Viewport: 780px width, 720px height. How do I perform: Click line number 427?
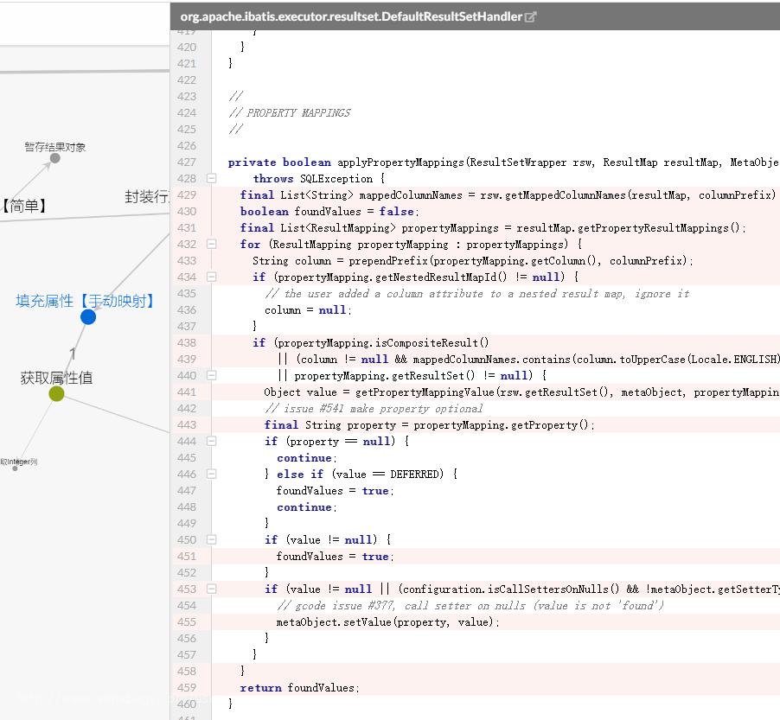[187, 162]
